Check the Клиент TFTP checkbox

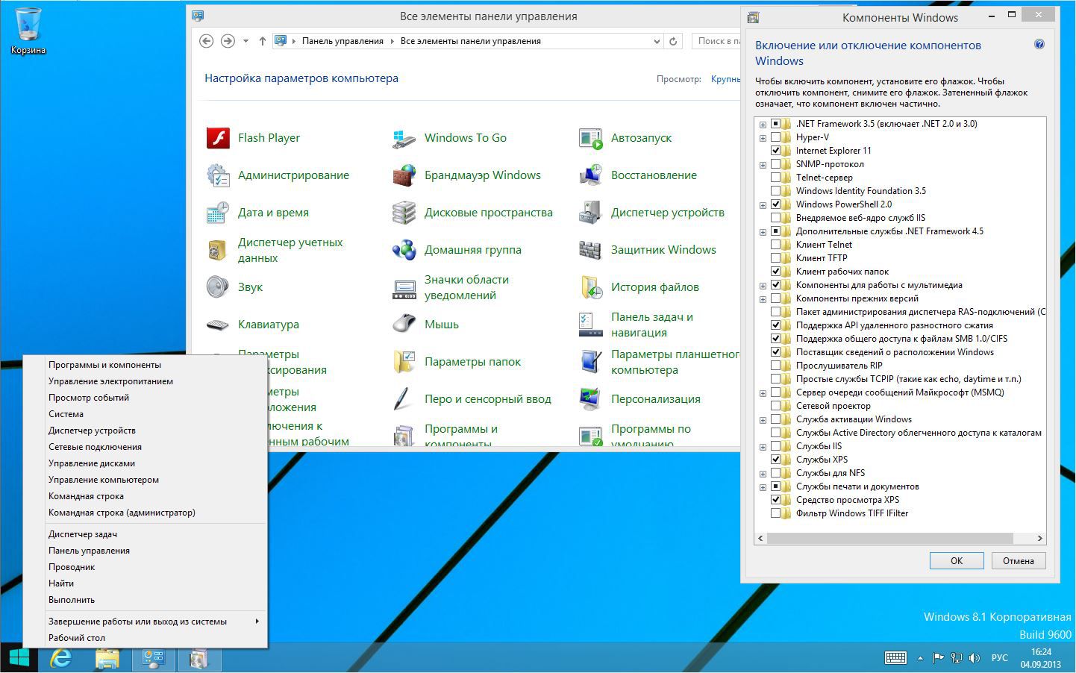pyautogui.click(x=775, y=258)
